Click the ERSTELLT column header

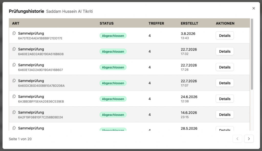[x=190, y=23]
